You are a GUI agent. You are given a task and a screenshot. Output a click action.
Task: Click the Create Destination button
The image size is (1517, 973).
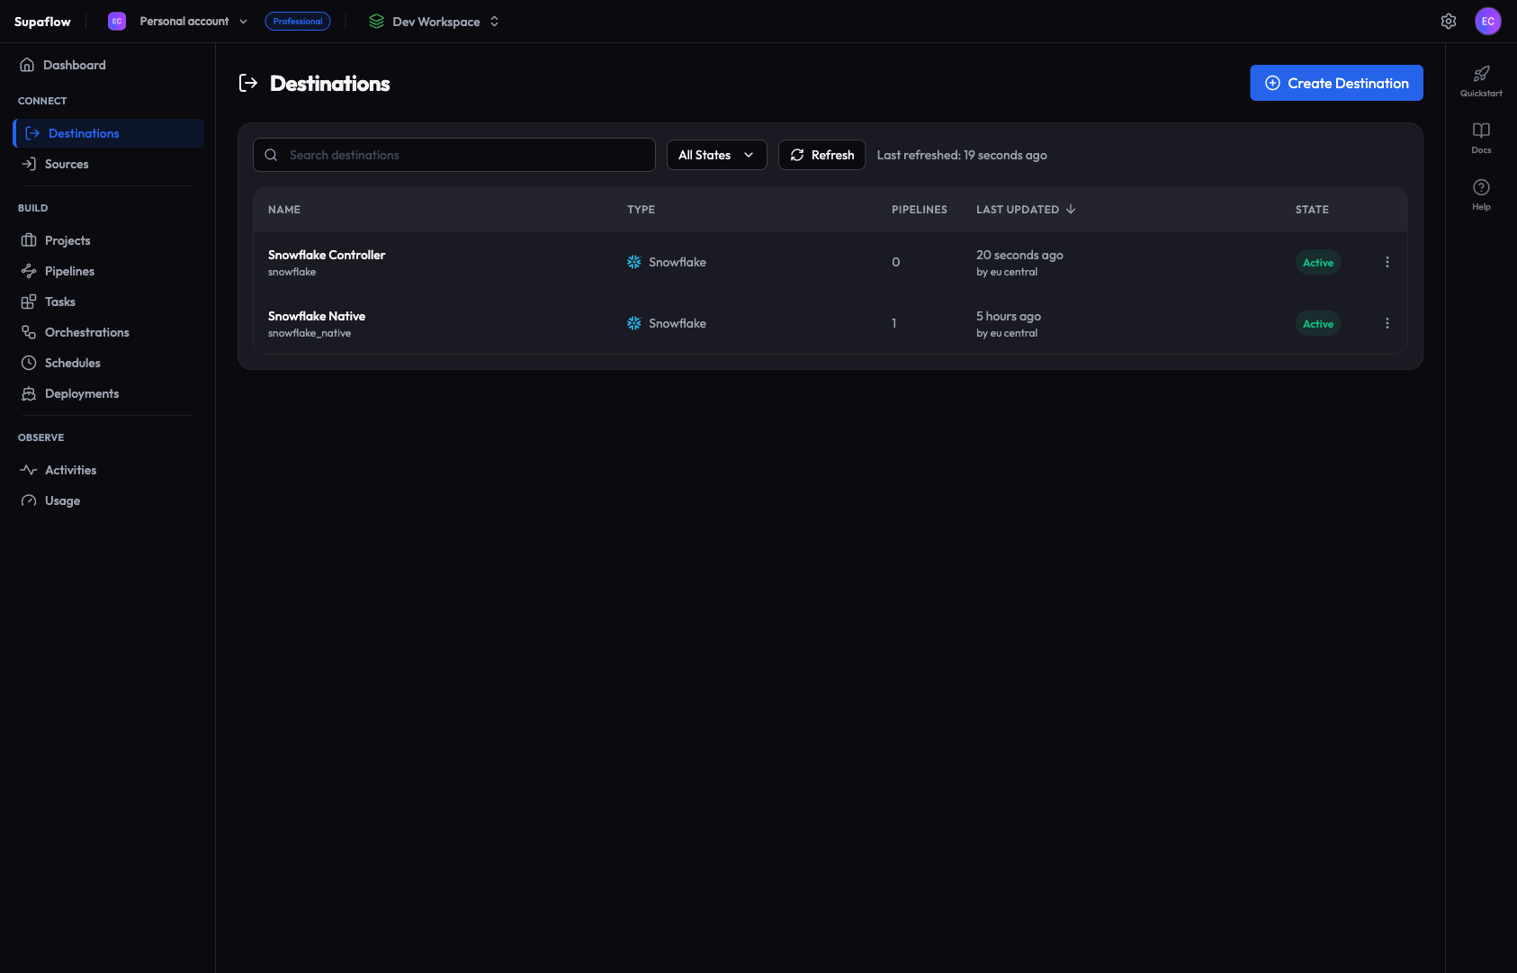1336,83
